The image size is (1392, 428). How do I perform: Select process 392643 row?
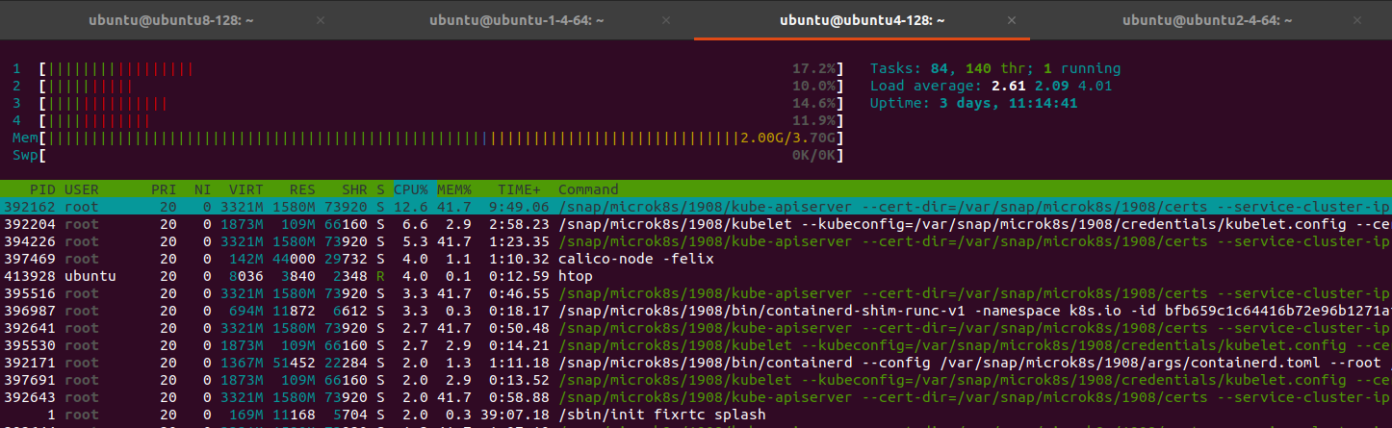tap(696, 397)
